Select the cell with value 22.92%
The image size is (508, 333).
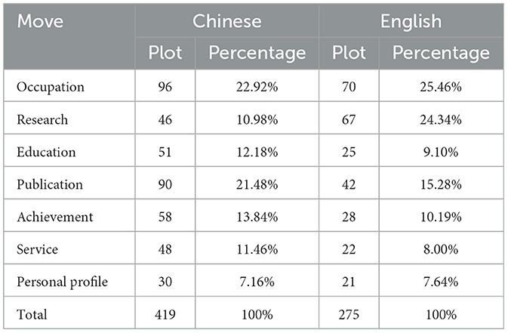[x=257, y=87]
